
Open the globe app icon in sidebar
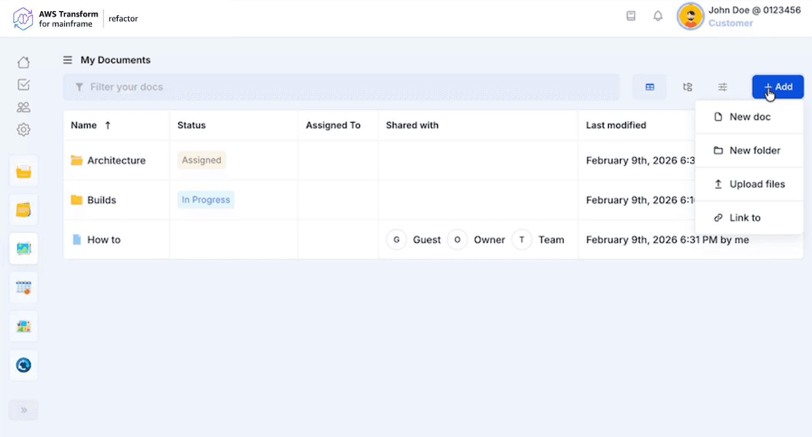pyautogui.click(x=24, y=365)
